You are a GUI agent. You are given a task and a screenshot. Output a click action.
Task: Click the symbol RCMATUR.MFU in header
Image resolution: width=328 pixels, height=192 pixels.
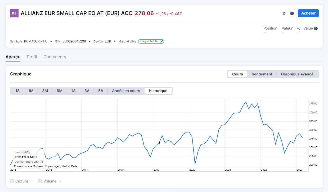[36, 41]
